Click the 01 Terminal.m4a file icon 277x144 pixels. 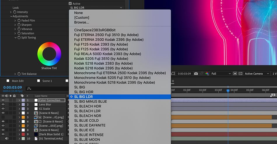tap(36, 138)
